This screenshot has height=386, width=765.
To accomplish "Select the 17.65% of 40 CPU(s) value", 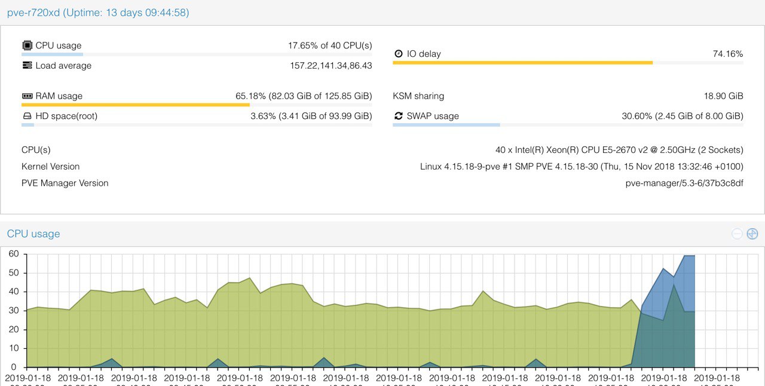I will (330, 45).
